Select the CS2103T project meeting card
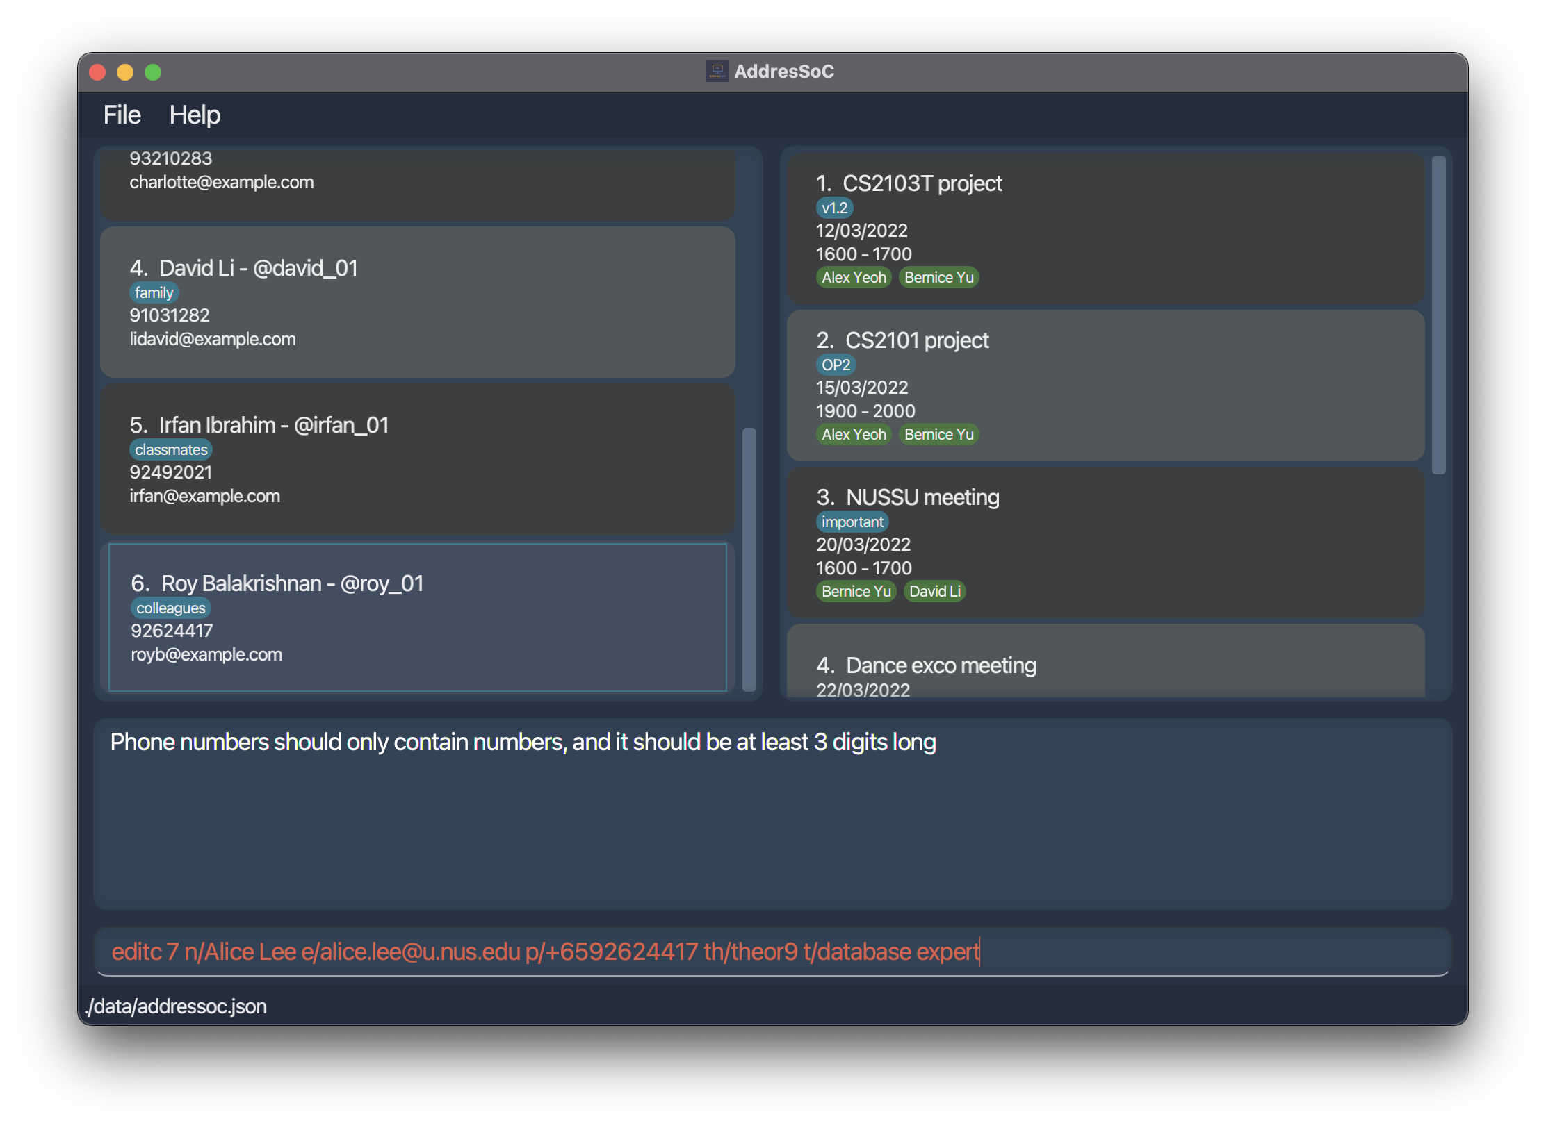 click(x=1105, y=229)
